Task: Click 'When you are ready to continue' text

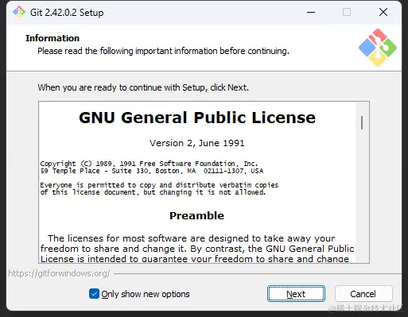Action: (x=143, y=87)
